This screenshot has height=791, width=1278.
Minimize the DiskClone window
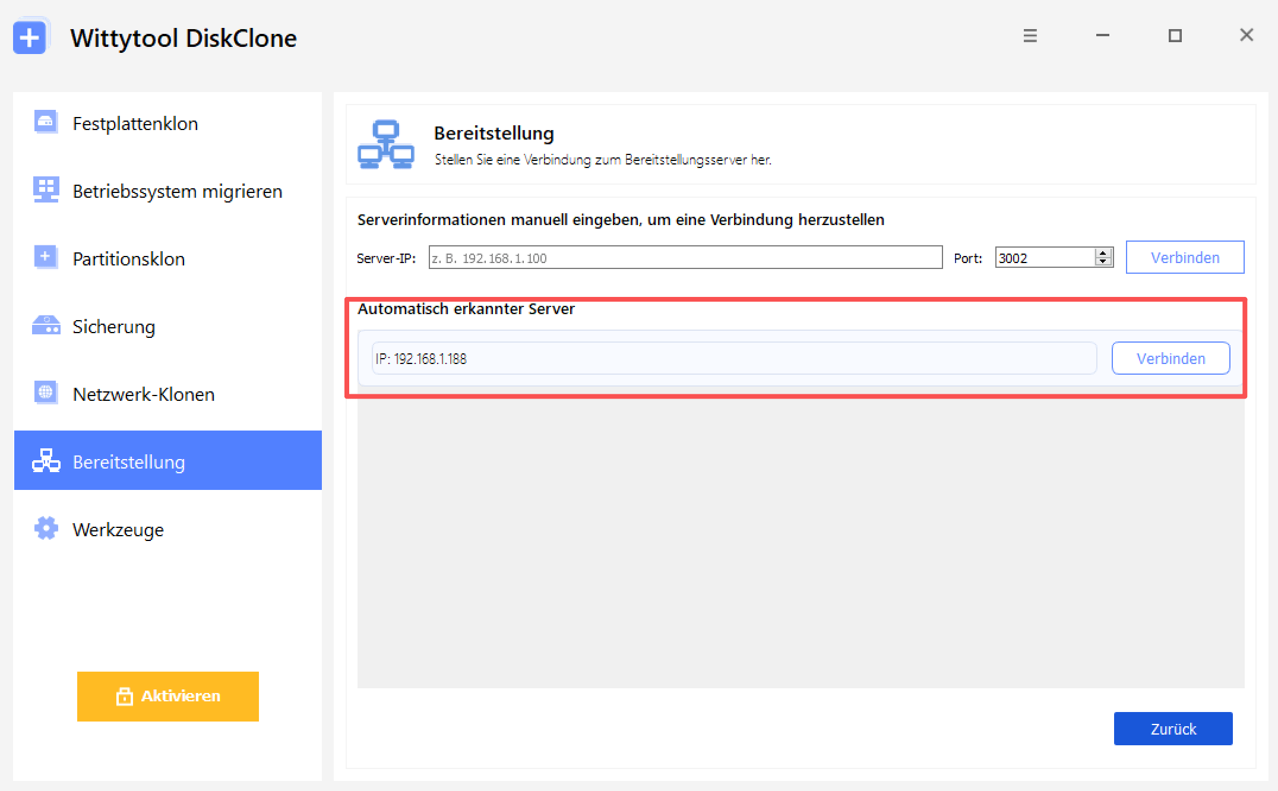[x=1103, y=36]
